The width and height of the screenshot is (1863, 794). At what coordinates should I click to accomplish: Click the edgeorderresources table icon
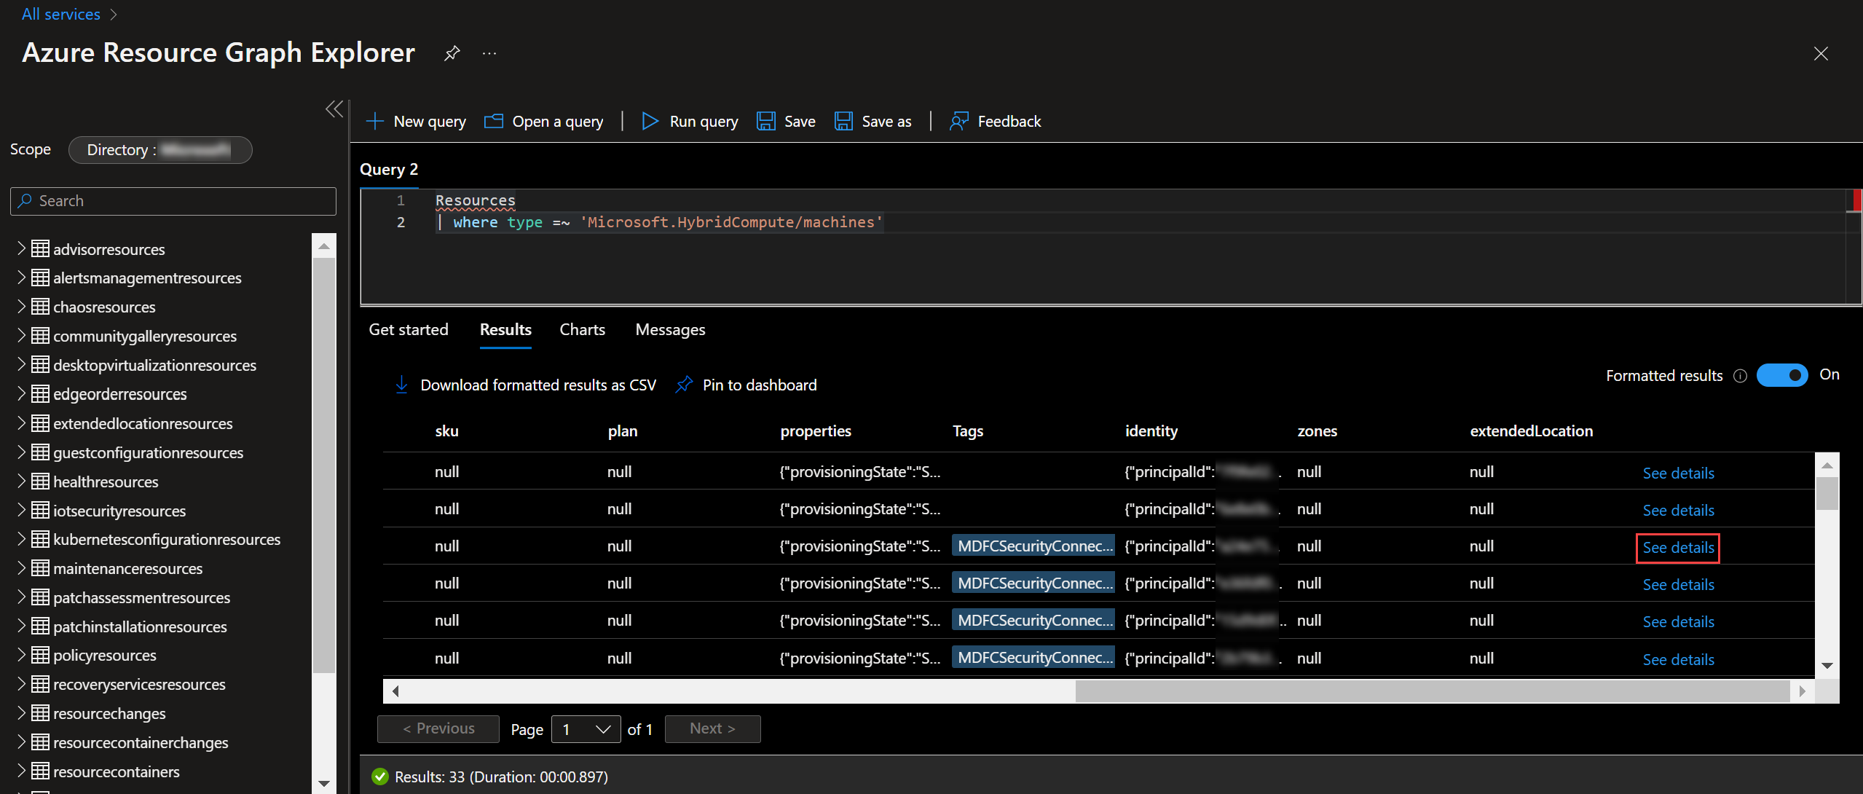(x=41, y=394)
